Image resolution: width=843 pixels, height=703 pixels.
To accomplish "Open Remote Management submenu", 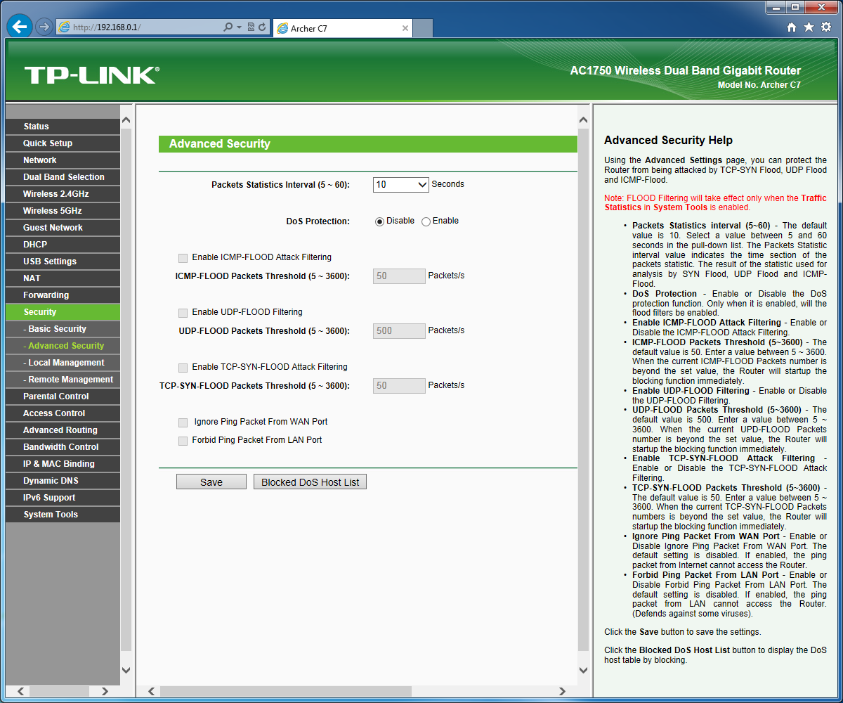I will [x=63, y=380].
